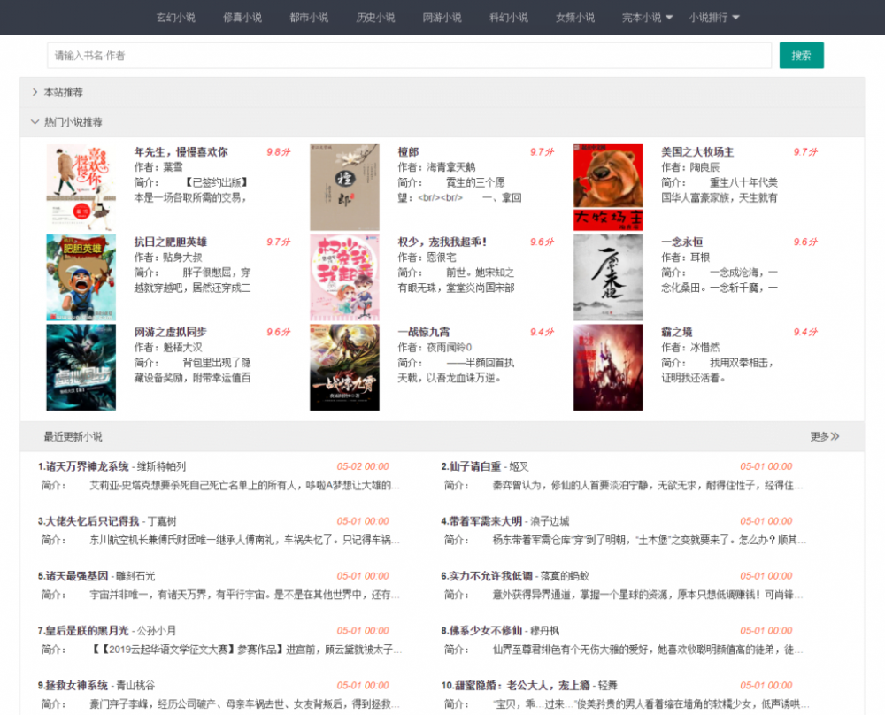Image resolution: width=885 pixels, height=715 pixels.
Task: Open title link 美国之大牧场主
Action: point(697,152)
